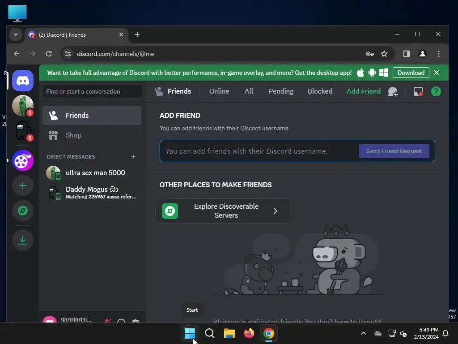Open DM with ultra sex man 5000
This screenshot has width=458, height=344.
(x=92, y=173)
